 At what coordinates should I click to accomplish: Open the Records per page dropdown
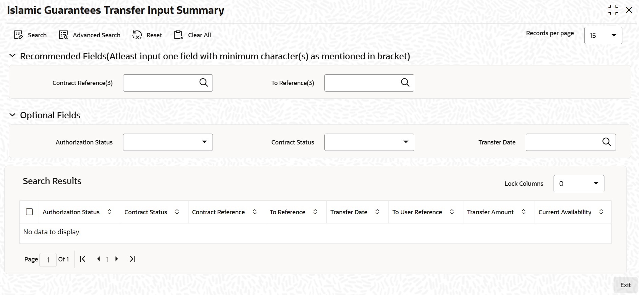click(x=603, y=36)
